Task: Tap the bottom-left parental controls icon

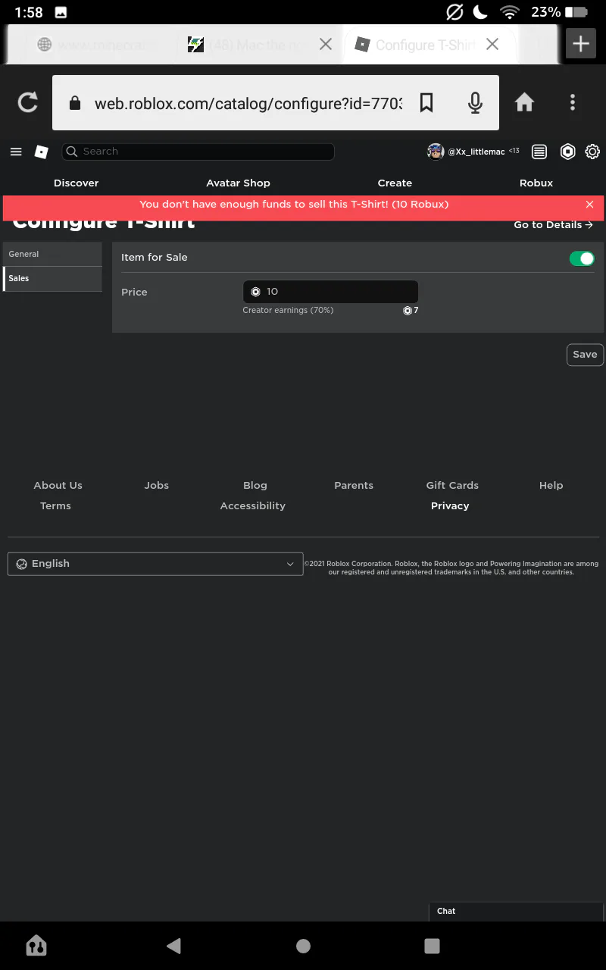Action: 36,945
